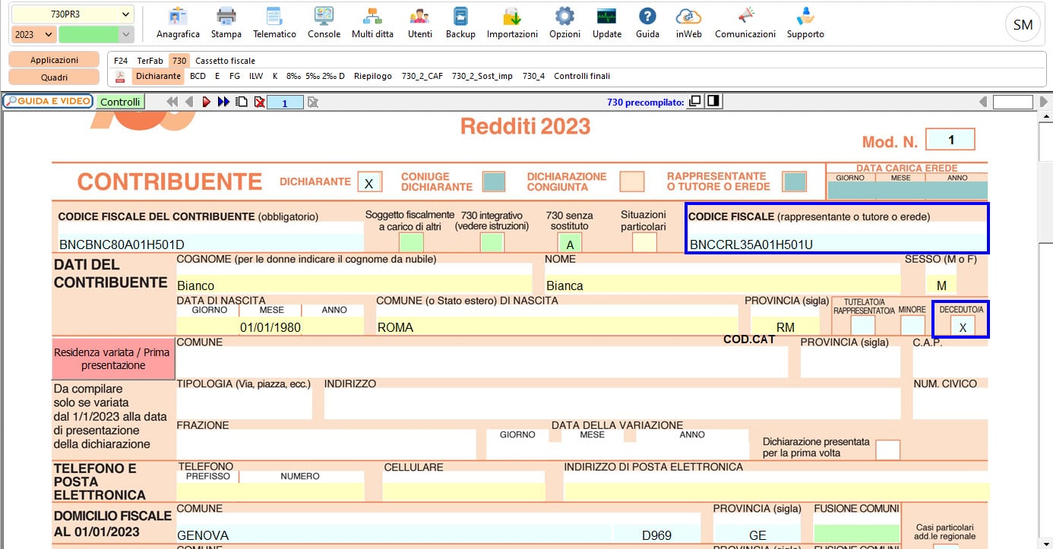
Task: Click the 730 precompilato split view icon
Action: (x=713, y=101)
